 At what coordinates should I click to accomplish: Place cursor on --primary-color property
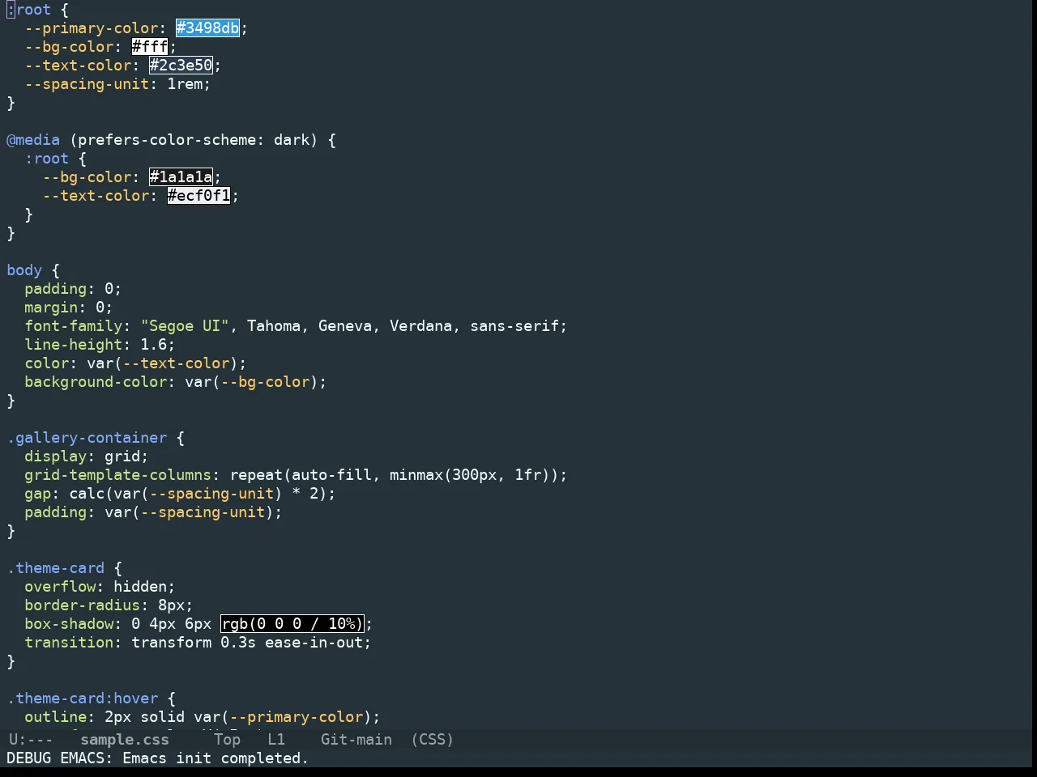92,28
